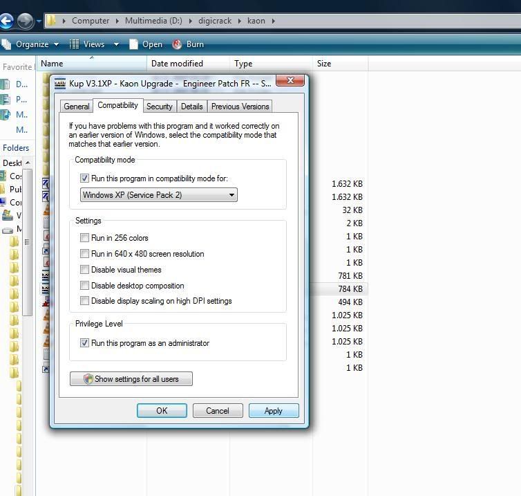The height and width of the screenshot is (496, 521).
Task: Switch to the Security tab
Action: [159, 107]
